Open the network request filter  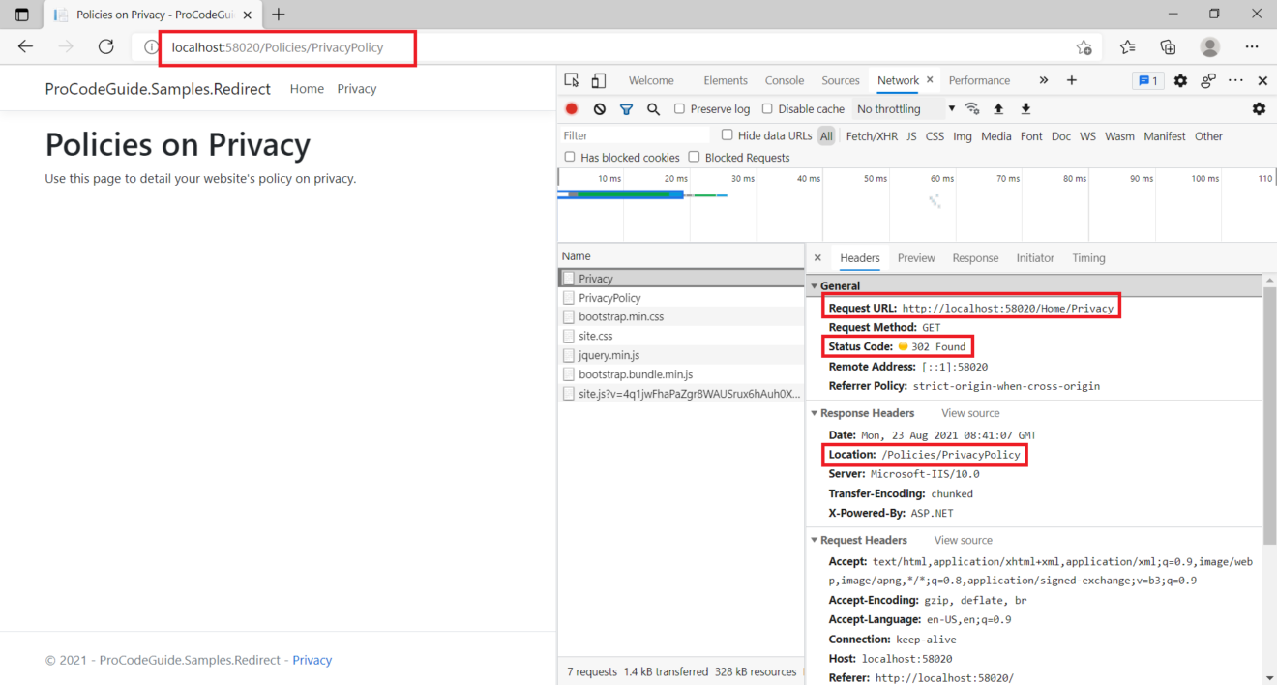pos(626,108)
